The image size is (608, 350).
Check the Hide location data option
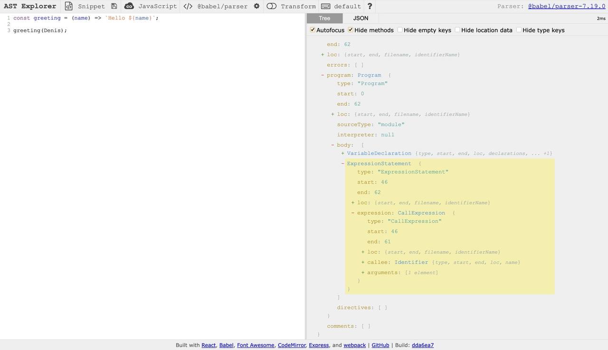457,30
